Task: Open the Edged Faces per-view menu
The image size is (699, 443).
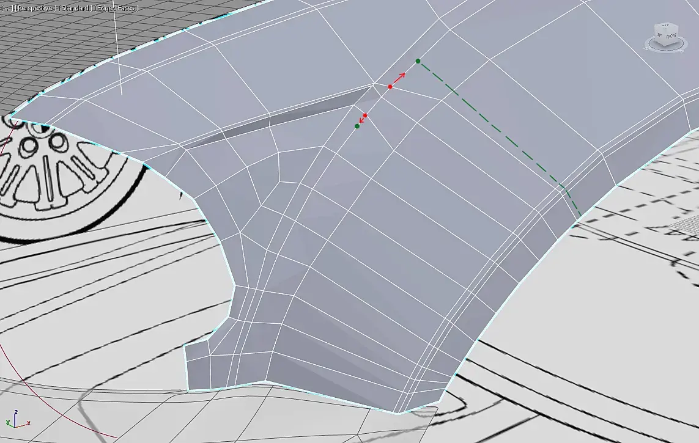Action: point(116,8)
